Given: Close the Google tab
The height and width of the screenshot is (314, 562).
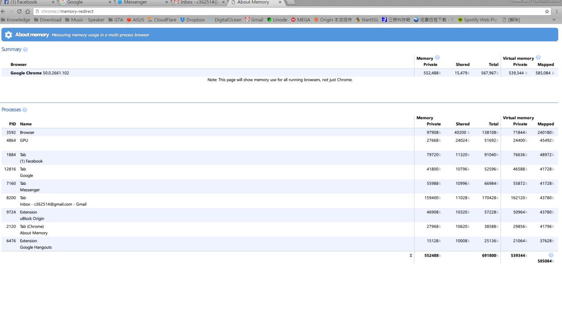Looking at the screenshot, I should pos(110,2).
